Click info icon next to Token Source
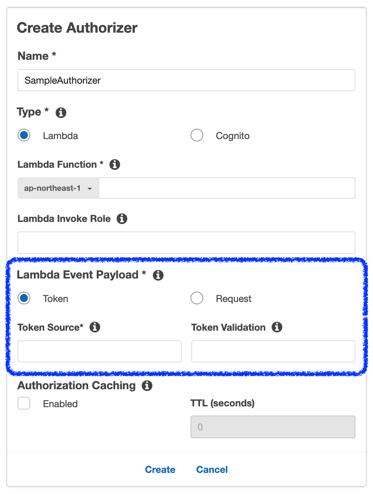This screenshot has height=494, width=373. click(95, 327)
